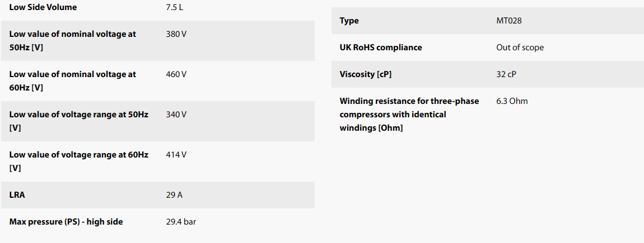
Task: Click the 414 V voltage range value
Action: click(176, 155)
